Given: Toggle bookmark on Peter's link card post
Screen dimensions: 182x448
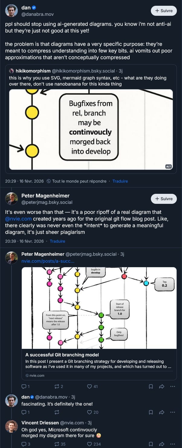Looking at the screenshot, I should pyautogui.click(x=151, y=386).
